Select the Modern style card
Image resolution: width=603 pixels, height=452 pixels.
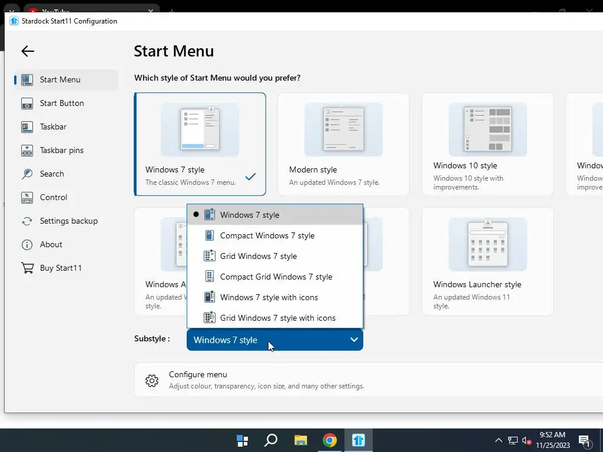[x=343, y=144]
